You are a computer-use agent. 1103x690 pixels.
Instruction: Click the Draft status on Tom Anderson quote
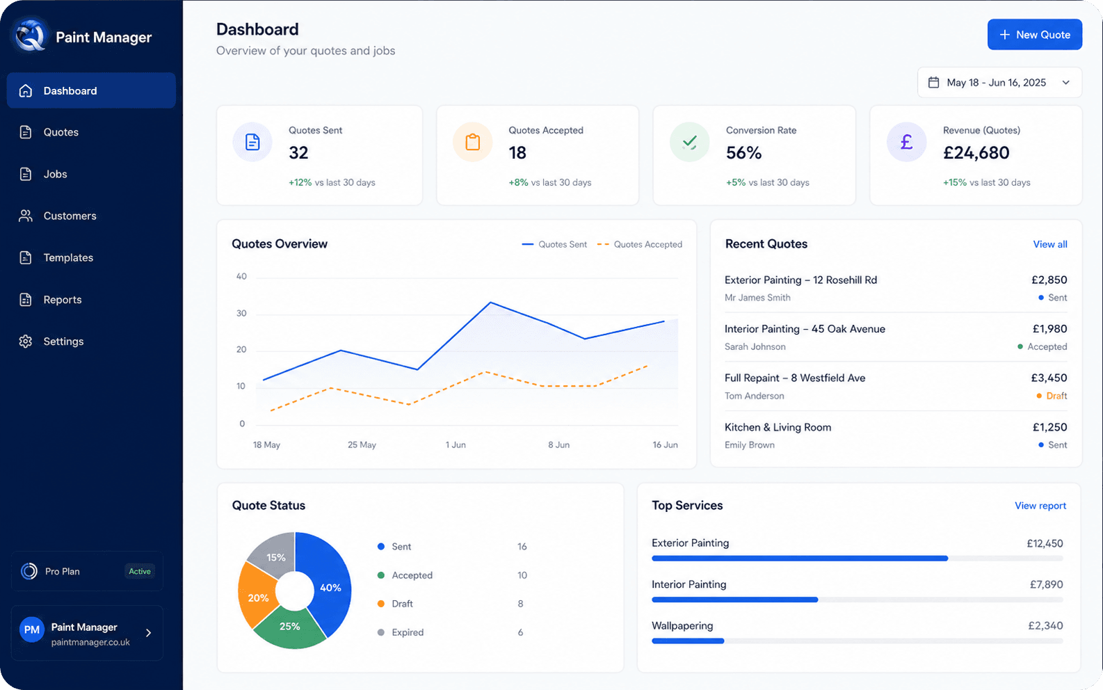tap(1052, 396)
